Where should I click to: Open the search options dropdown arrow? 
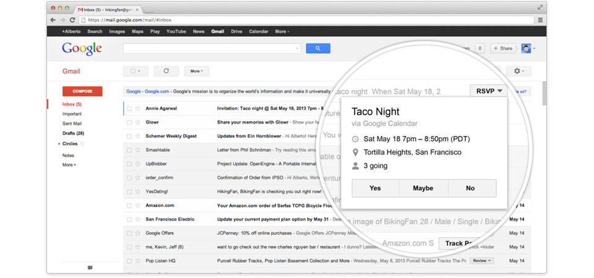point(296,48)
